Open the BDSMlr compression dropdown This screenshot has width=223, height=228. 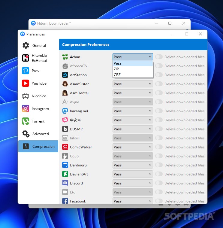click(x=133, y=129)
